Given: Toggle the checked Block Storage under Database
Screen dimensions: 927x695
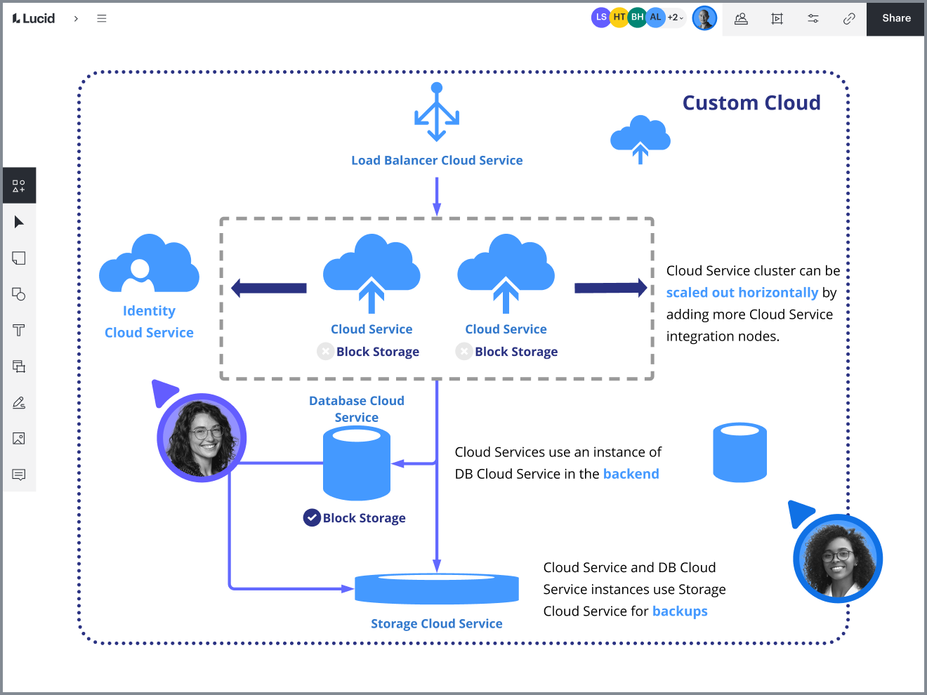Looking at the screenshot, I should click(312, 517).
